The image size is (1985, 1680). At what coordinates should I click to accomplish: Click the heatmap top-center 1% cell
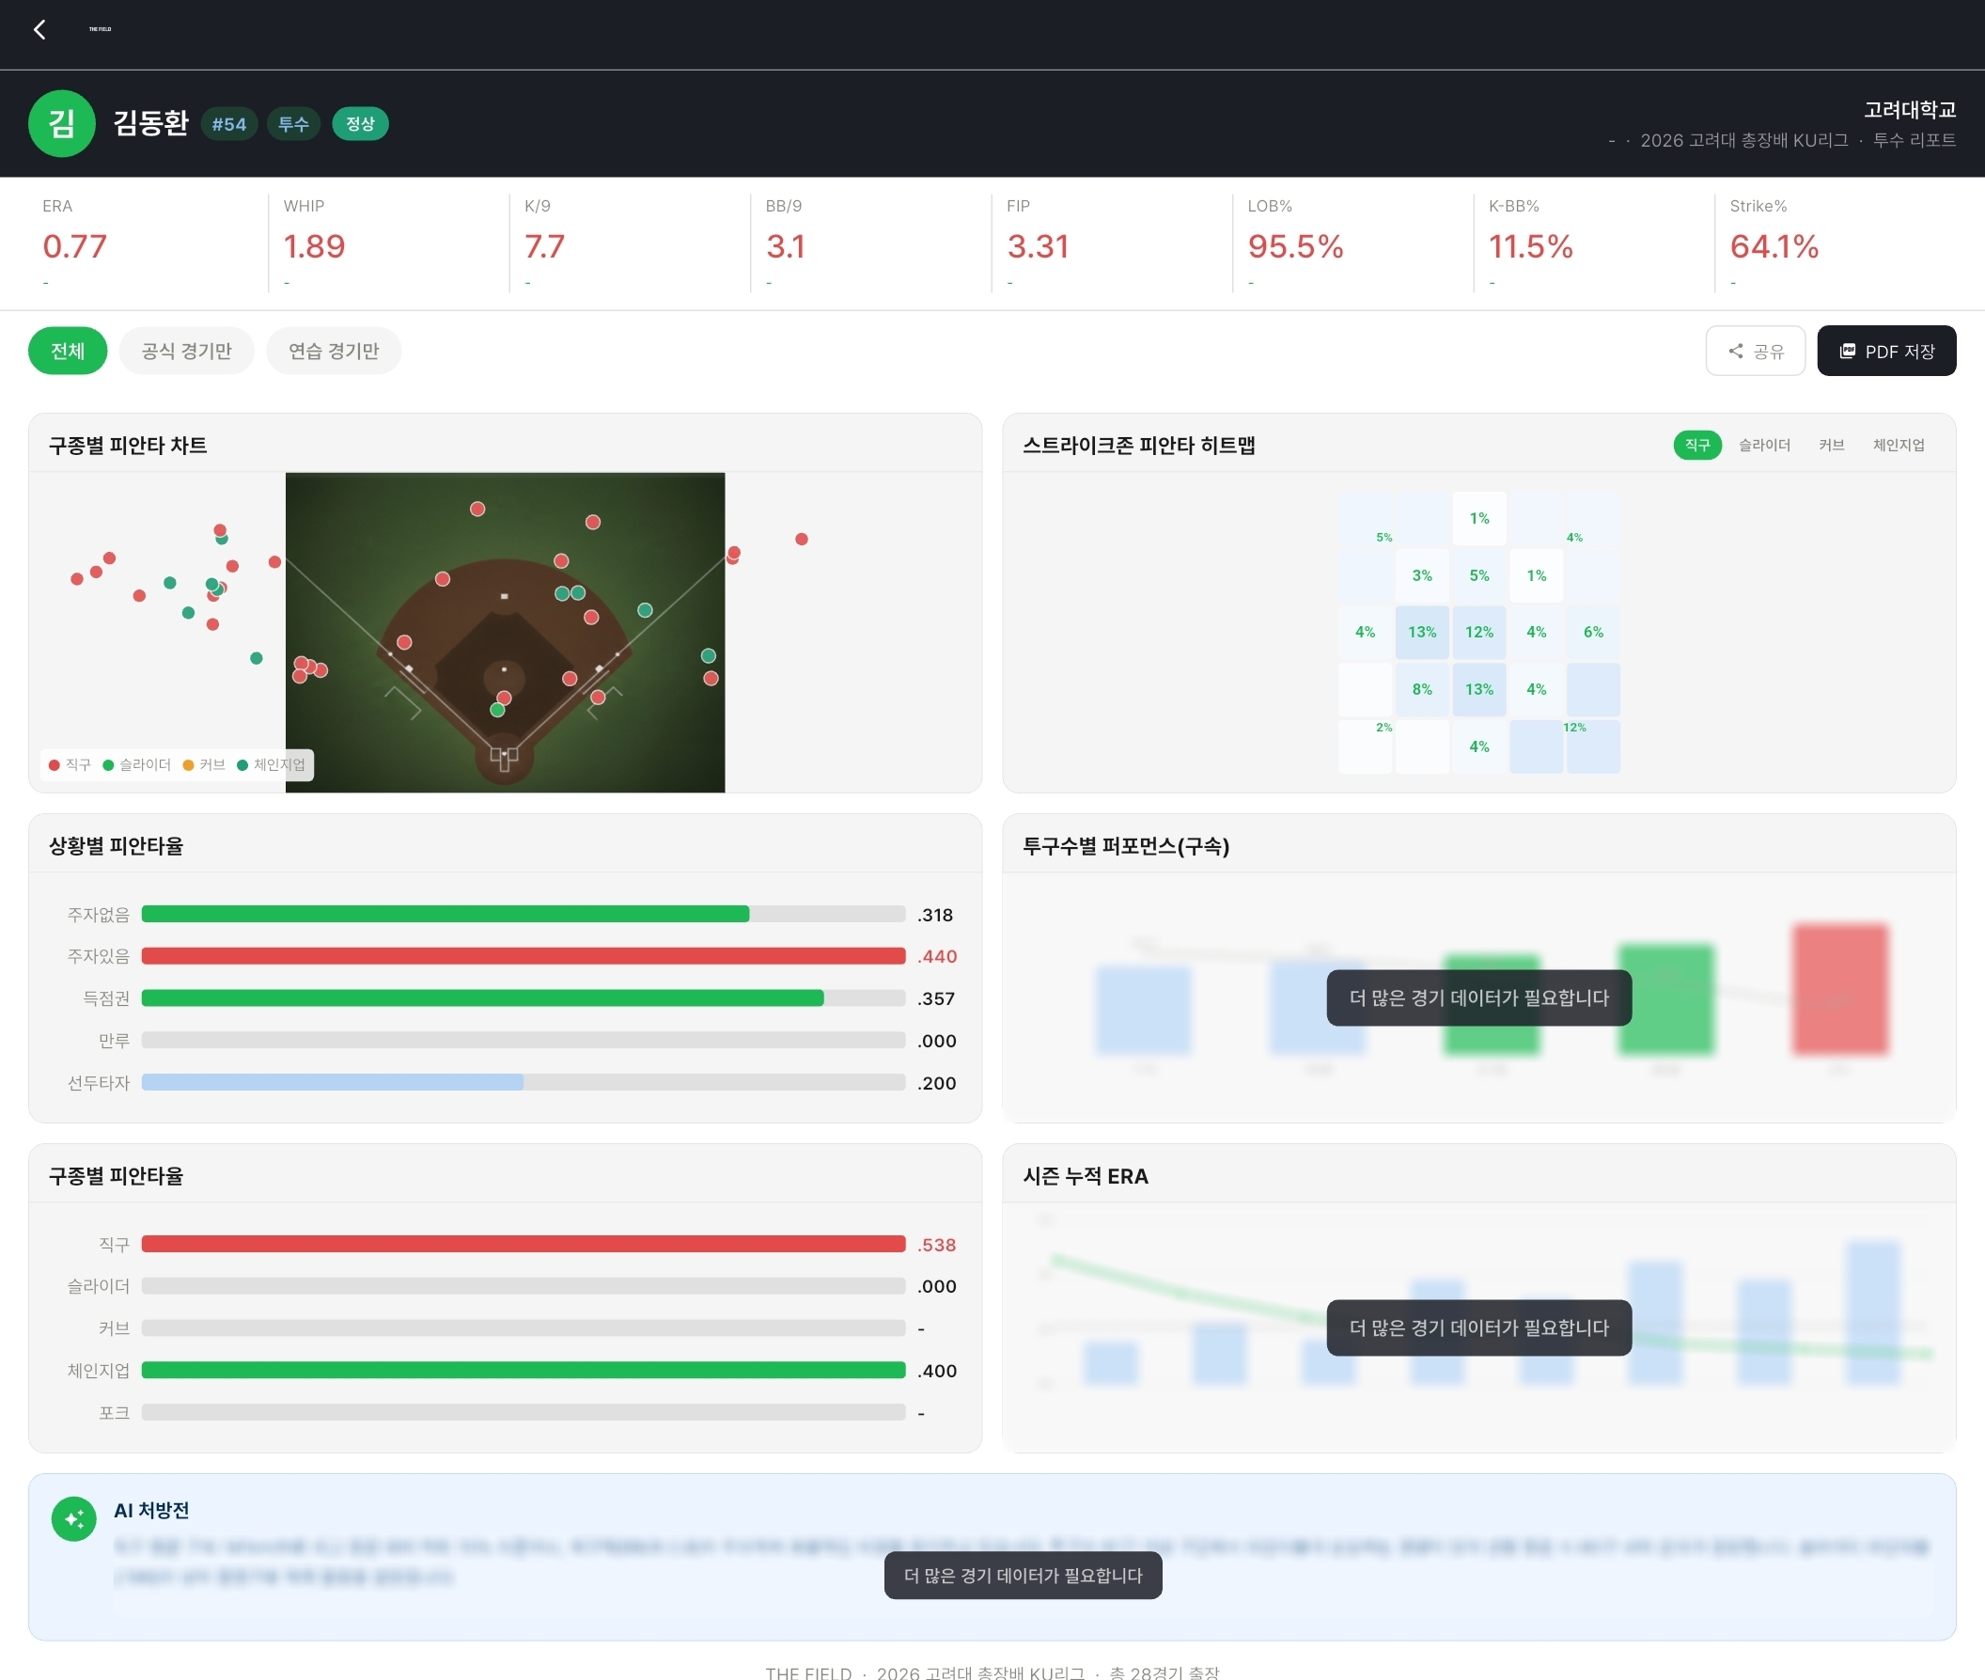coord(1478,518)
